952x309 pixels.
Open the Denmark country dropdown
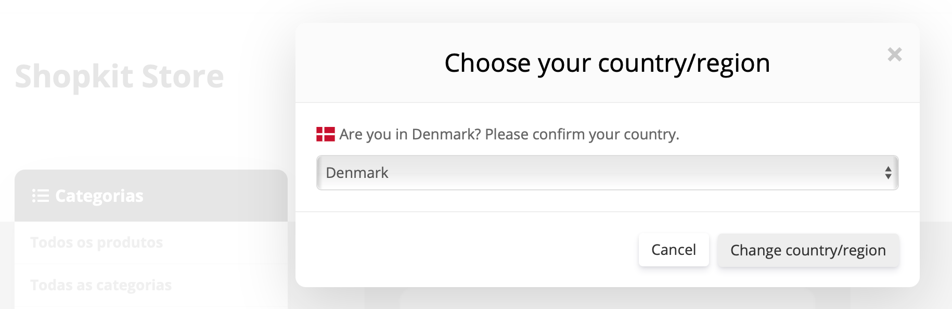pos(607,173)
